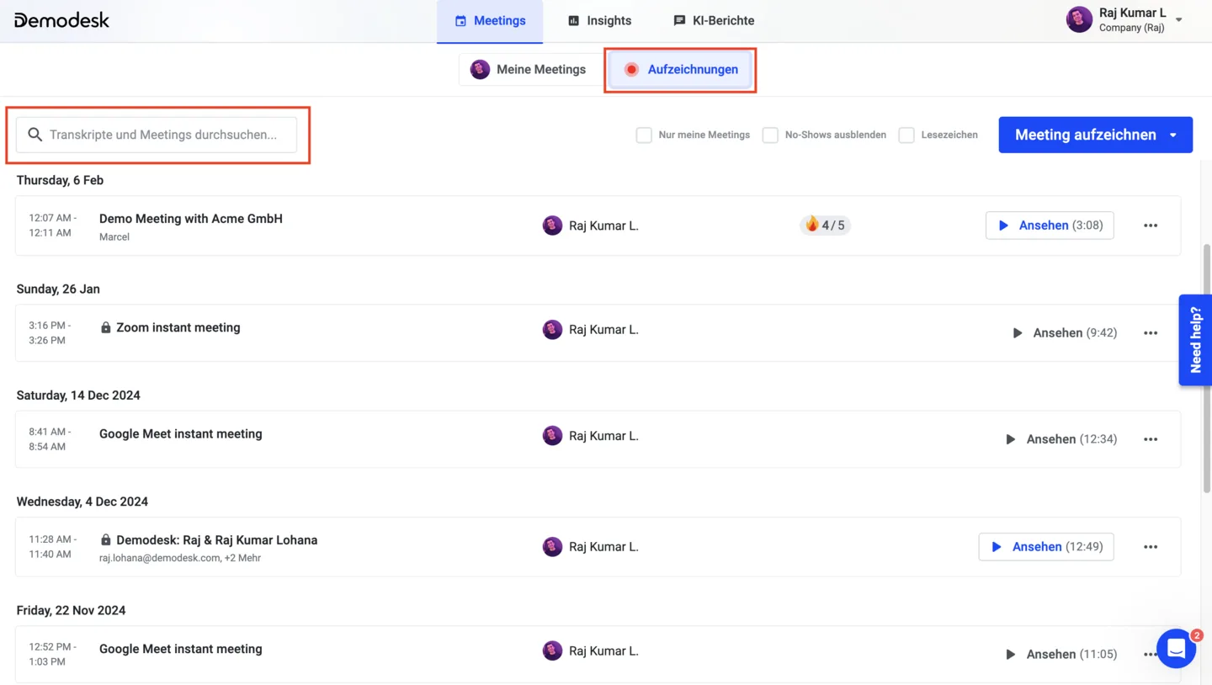The image size is (1212, 685).
Task: Click the avatar icon on Meine Meetings
Action: tap(480, 70)
